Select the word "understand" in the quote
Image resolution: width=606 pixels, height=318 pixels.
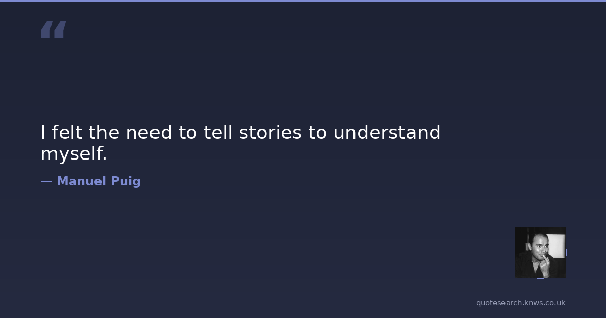tap(387, 133)
